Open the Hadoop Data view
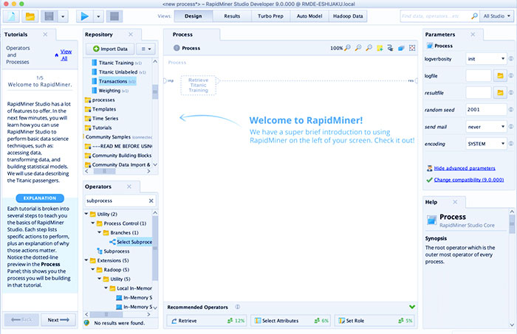 coord(348,15)
